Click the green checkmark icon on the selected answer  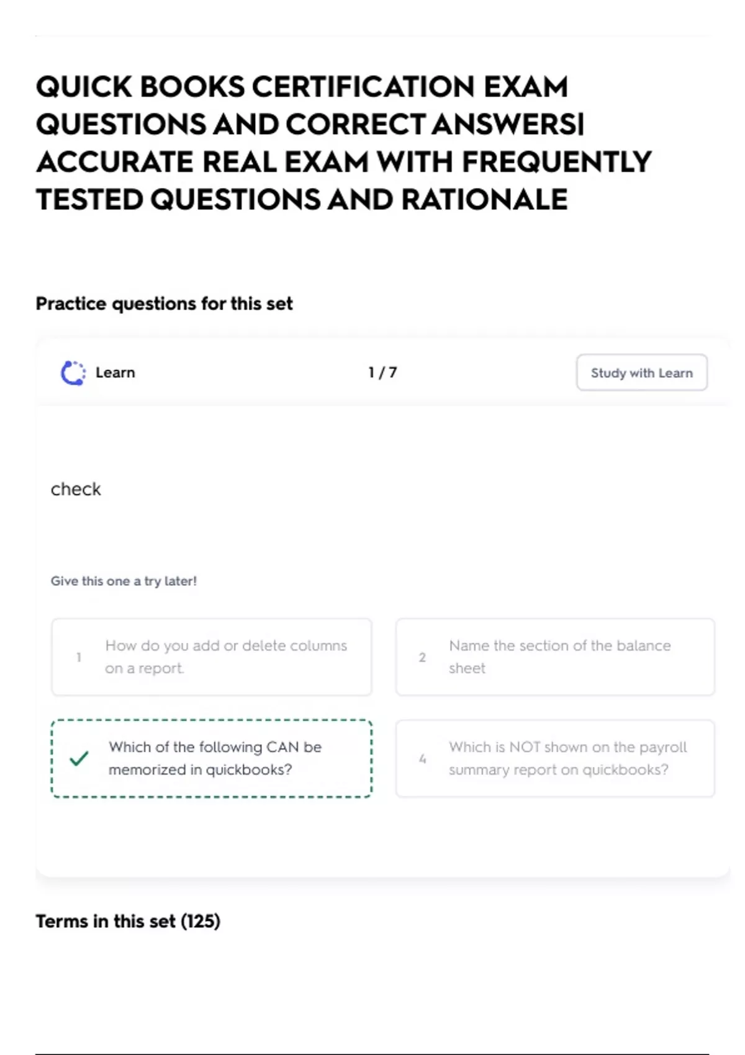pos(79,758)
